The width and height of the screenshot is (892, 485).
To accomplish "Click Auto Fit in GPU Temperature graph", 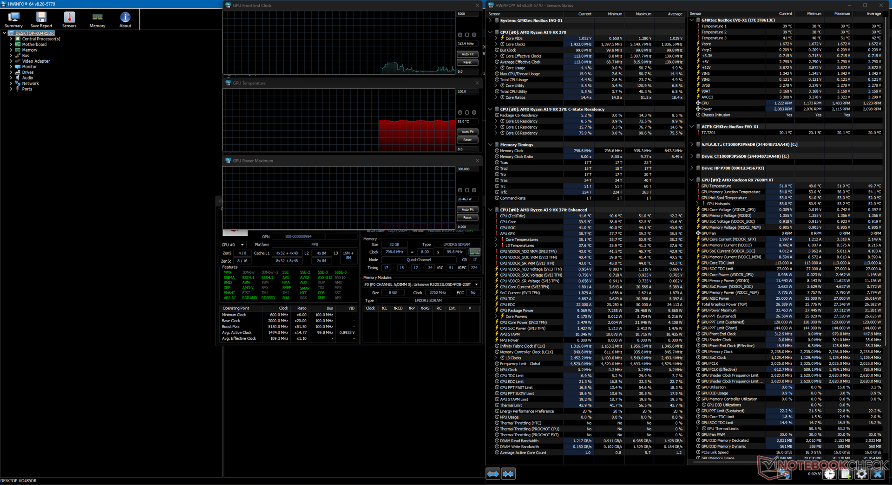I will (x=467, y=132).
